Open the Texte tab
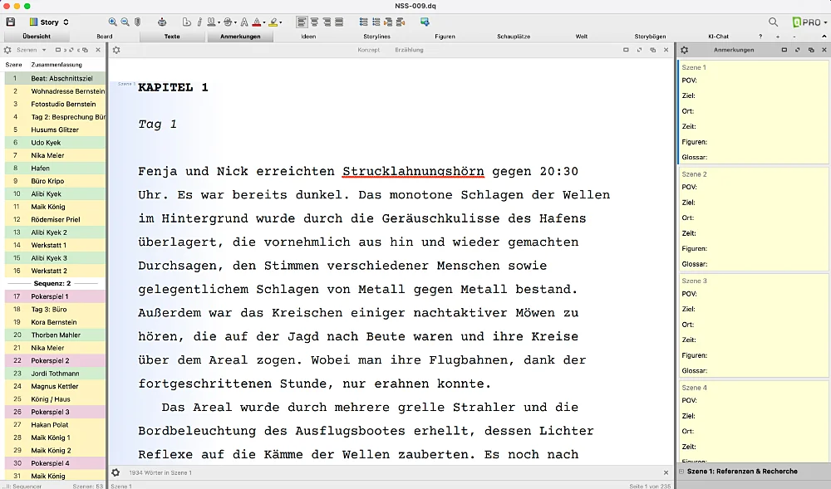 pos(172,37)
